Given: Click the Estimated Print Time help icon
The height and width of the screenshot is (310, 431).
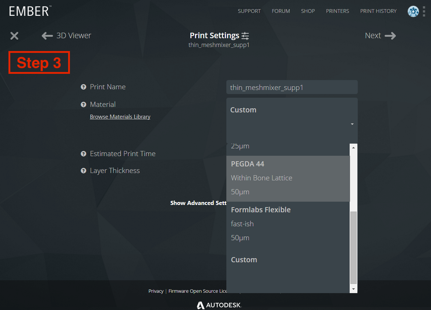Looking at the screenshot, I should pos(84,154).
